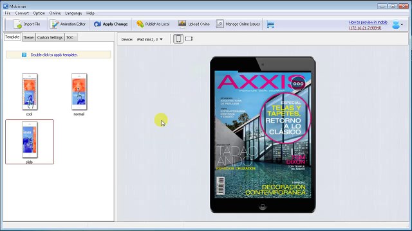Switch to the TOC tab
Image resolution: width=412 pixels, height=231 pixels.
(x=70, y=37)
